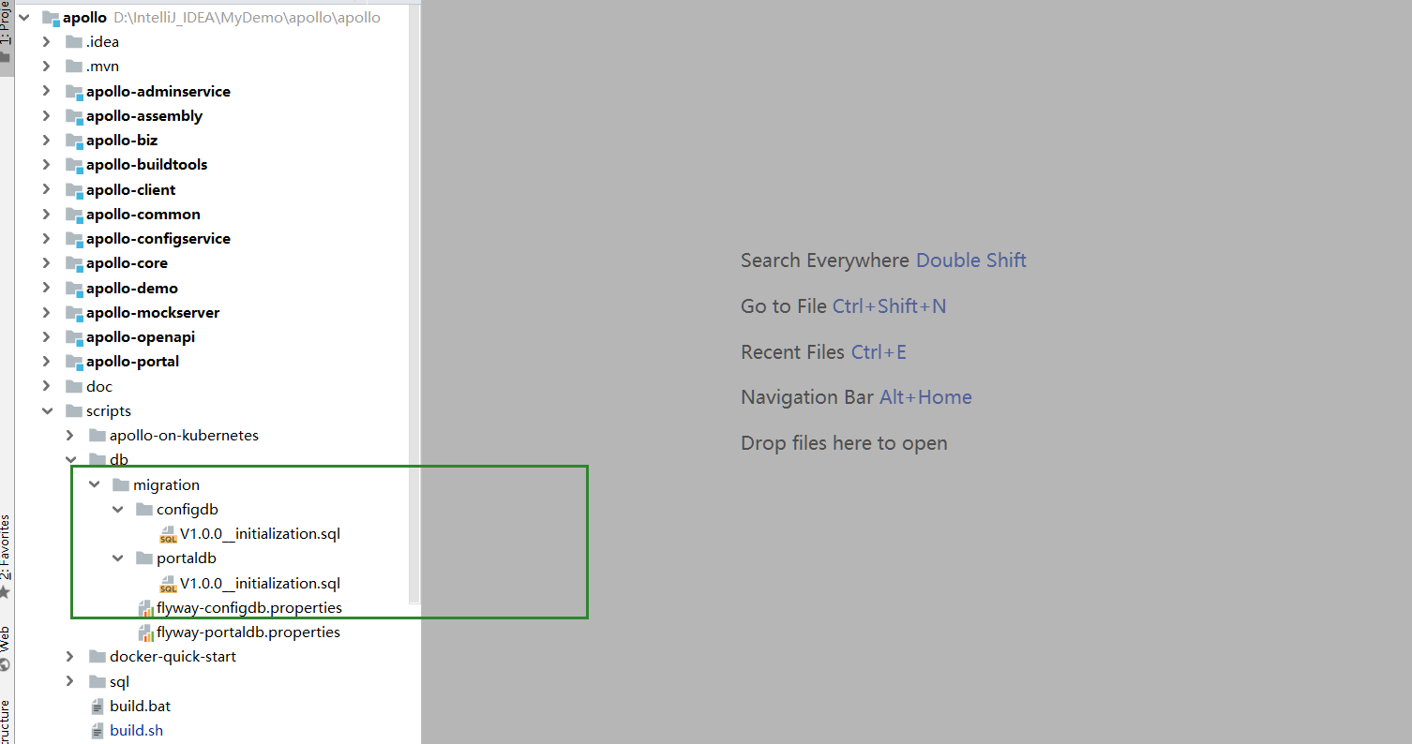1412x744 pixels.
Task: Expand the apollo-openapi module arrow
Action: [46, 337]
